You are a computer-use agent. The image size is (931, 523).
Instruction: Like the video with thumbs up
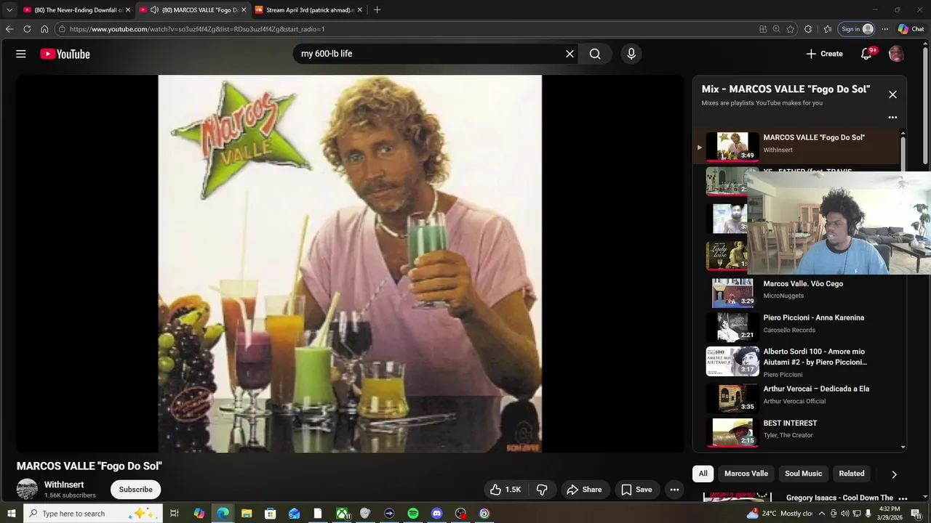tap(506, 490)
